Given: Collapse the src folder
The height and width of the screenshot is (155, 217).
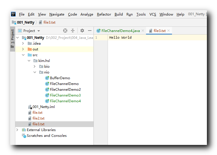Looking at the screenshot, I should (x=23, y=55).
